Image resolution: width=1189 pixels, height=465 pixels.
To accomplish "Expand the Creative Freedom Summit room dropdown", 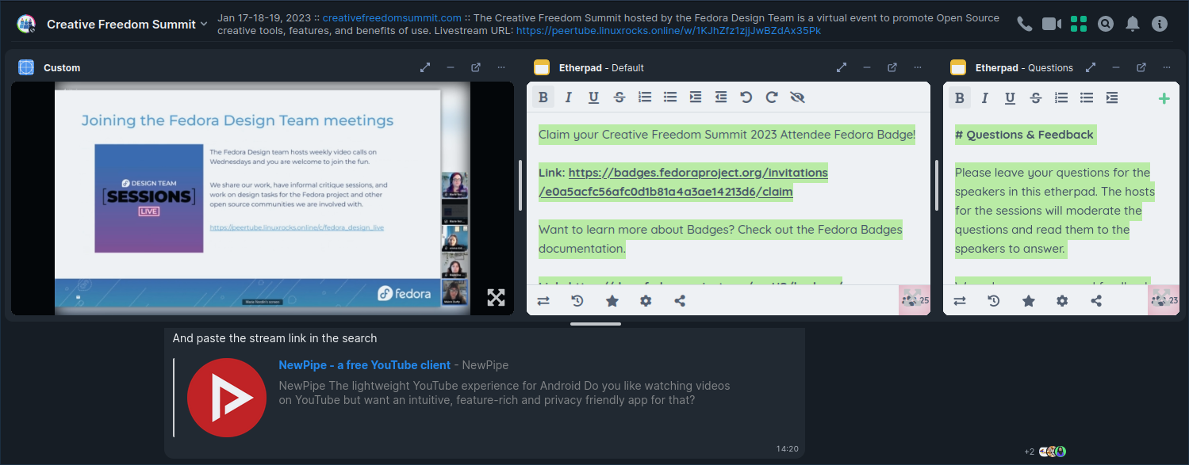I will point(204,25).
